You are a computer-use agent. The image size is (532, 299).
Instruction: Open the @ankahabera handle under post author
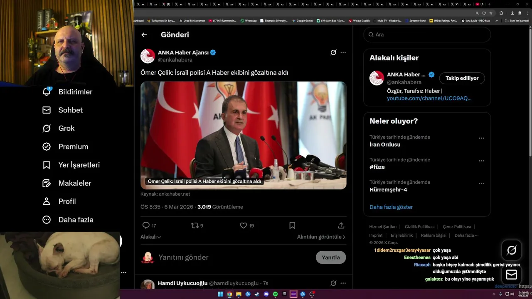(x=175, y=60)
